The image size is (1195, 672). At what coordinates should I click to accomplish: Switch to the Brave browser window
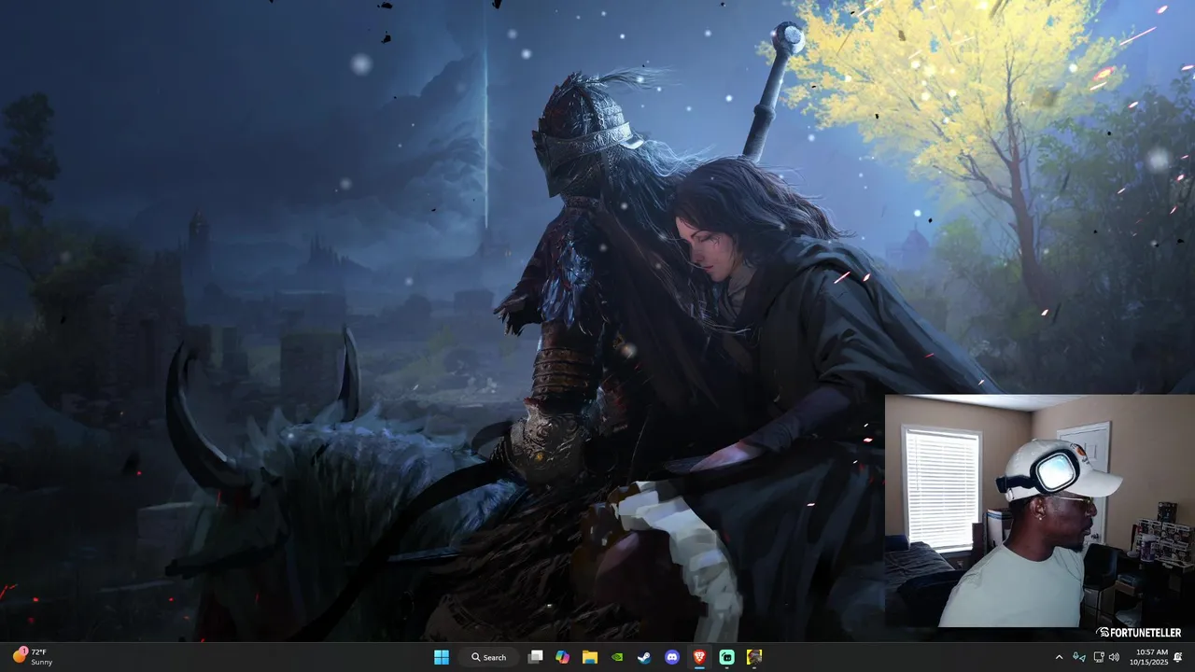699,657
